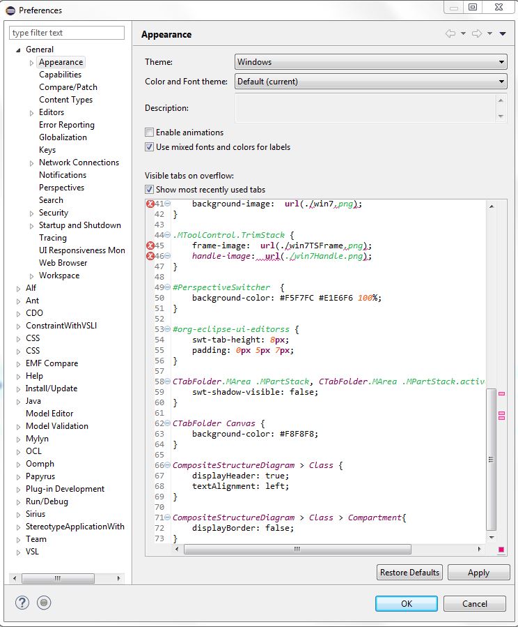Screen dimensions: 518x627
Task: Open the Web Browser preference page
Action: coord(63,263)
